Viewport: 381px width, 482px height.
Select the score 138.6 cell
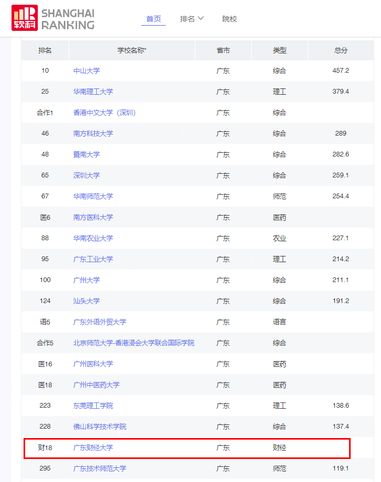pyautogui.click(x=341, y=406)
